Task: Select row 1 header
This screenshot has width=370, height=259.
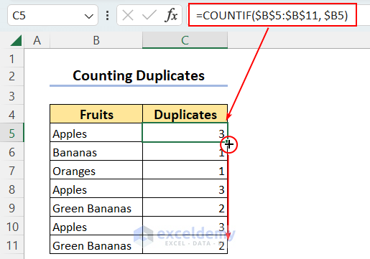Action: (11, 59)
